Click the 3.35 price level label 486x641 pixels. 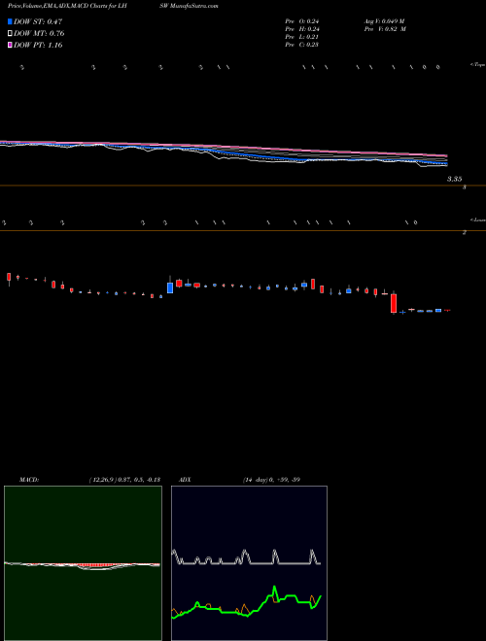point(454,179)
